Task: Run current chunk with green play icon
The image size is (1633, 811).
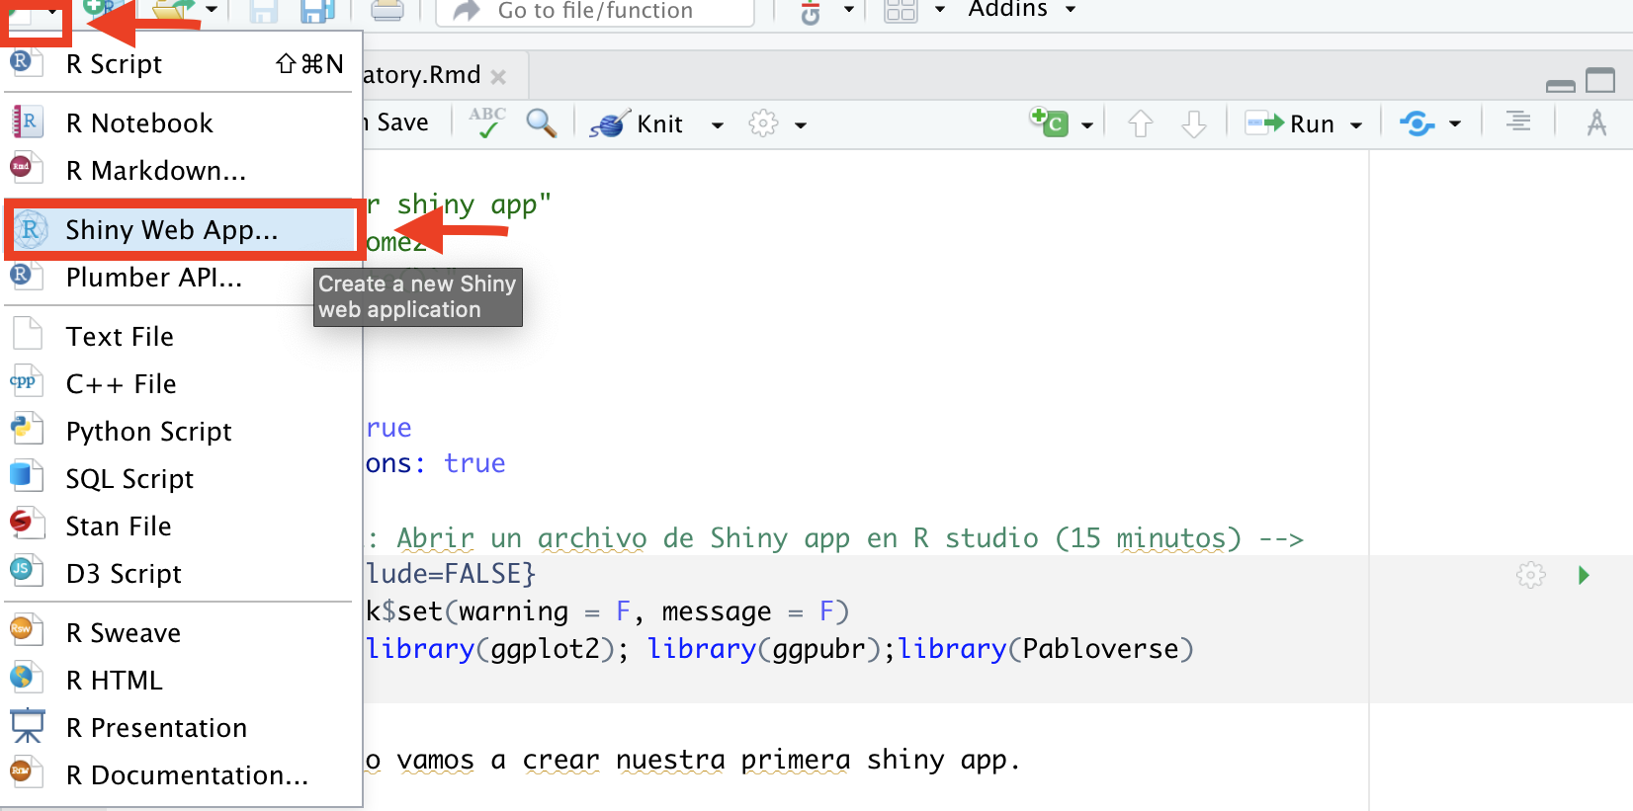Action: click(1584, 575)
